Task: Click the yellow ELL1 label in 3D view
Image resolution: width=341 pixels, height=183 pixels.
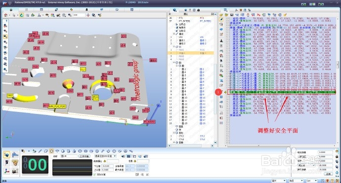Action: 83,69
